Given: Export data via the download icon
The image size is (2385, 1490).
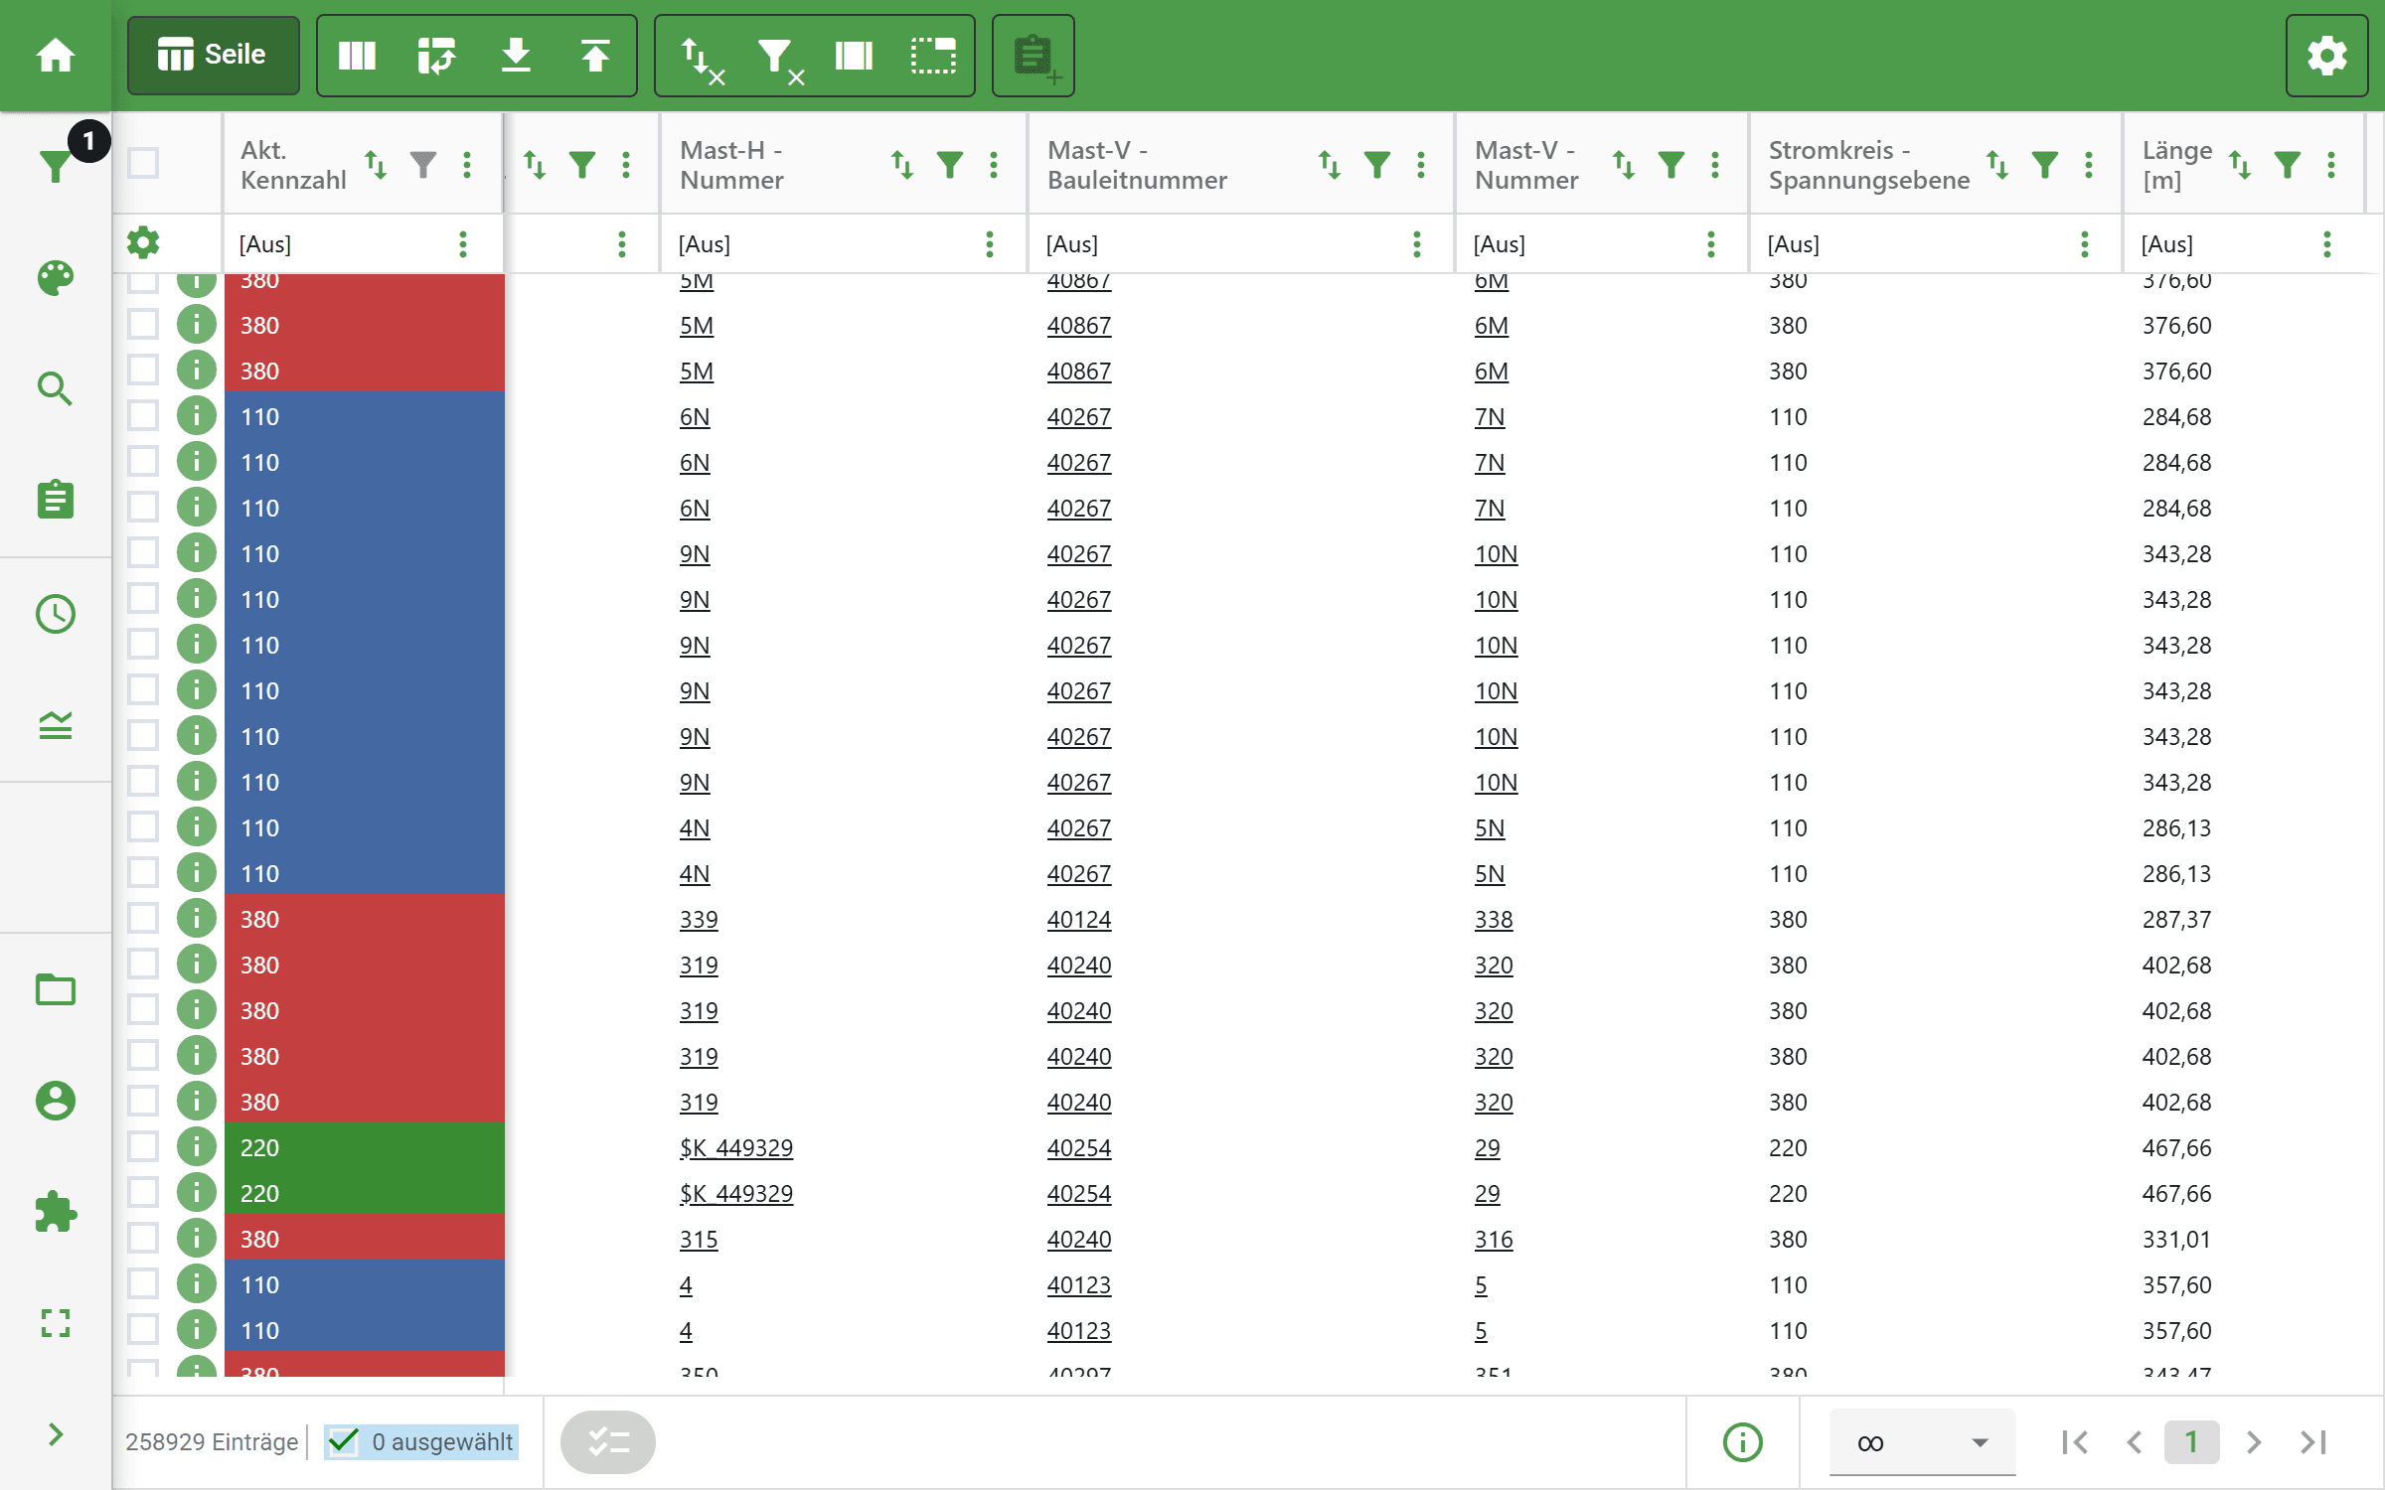Looking at the screenshot, I should click(x=517, y=57).
